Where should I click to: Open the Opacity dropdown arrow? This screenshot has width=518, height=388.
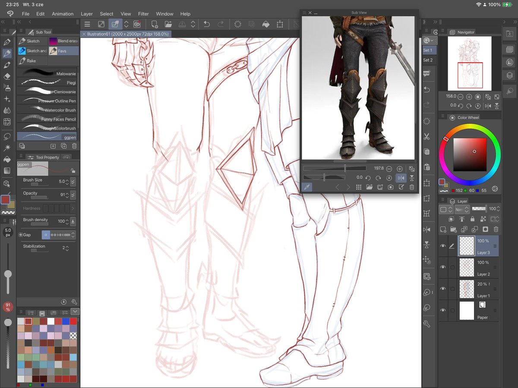(73, 195)
